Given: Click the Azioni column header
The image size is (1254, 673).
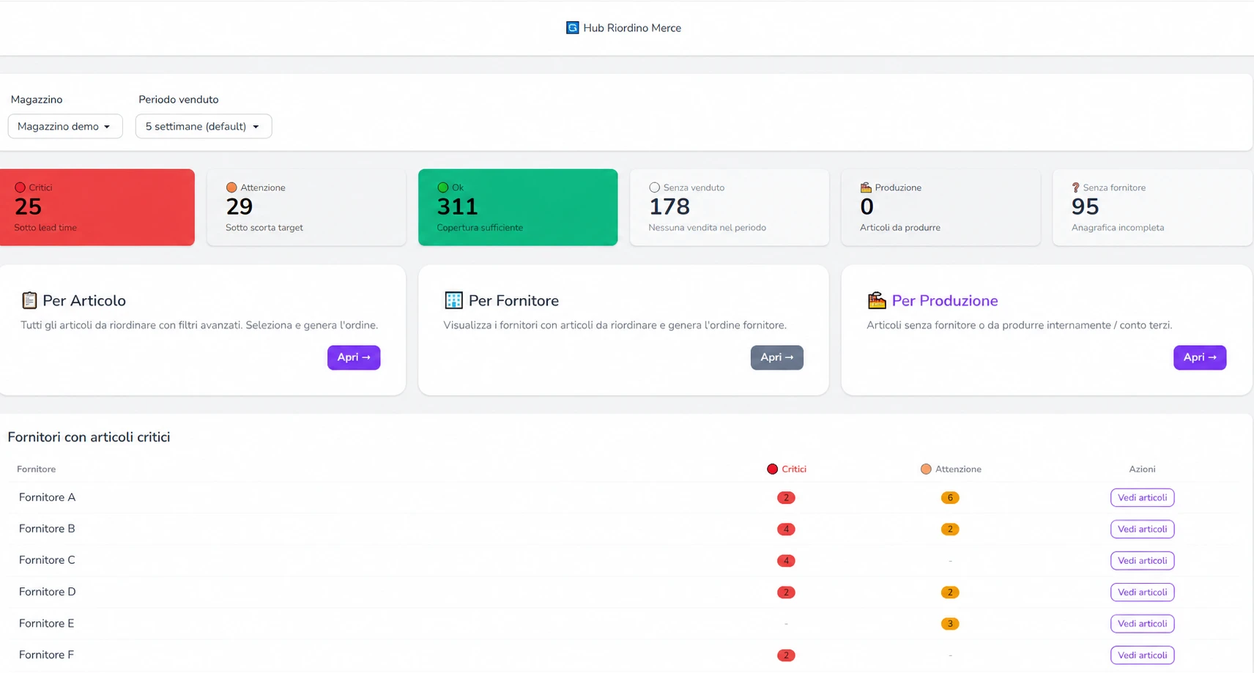Looking at the screenshot, I should click(x=1142, y=469).
